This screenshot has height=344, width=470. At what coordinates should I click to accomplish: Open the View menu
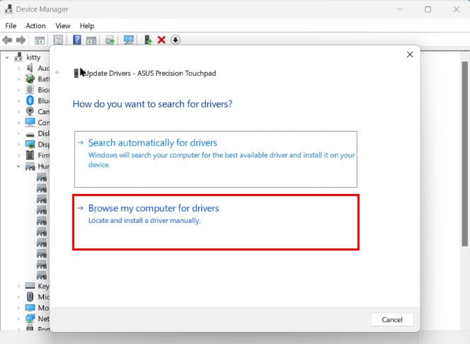click(63, 25)
